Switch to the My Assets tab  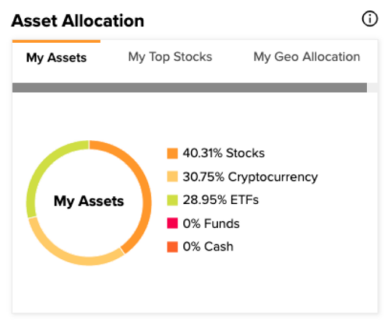click(57, 57)
